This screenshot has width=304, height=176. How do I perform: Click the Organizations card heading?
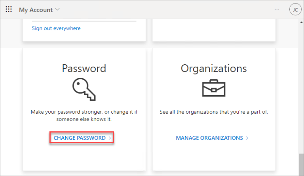[214, 68]
